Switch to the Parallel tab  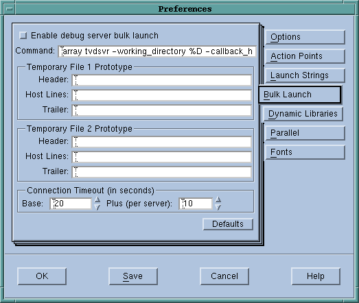pos(305,133)
